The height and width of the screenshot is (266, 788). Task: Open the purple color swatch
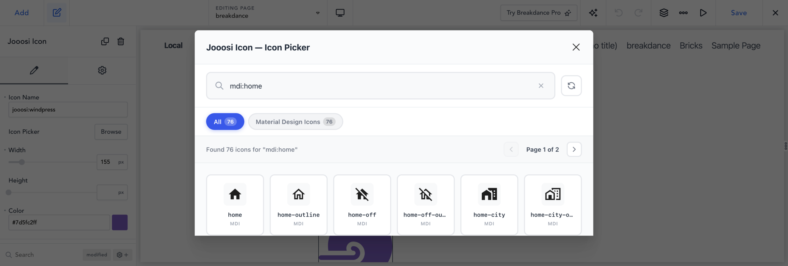point(120,222)
